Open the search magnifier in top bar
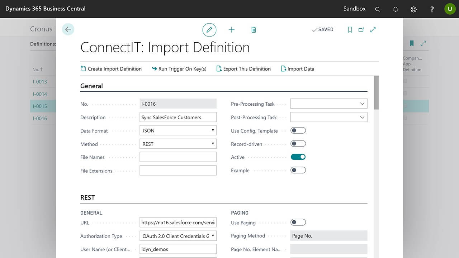 pyautogui.click(x=378, y=9)
